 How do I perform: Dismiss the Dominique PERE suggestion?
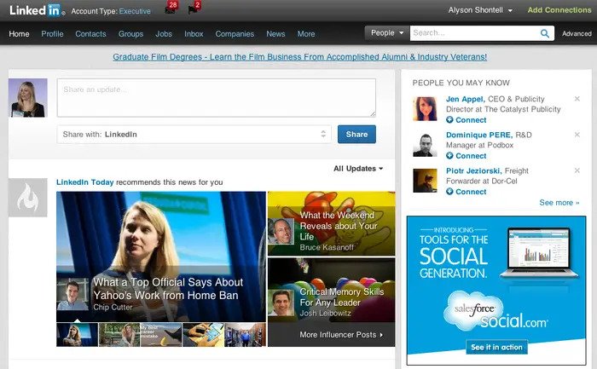(577, 135)
